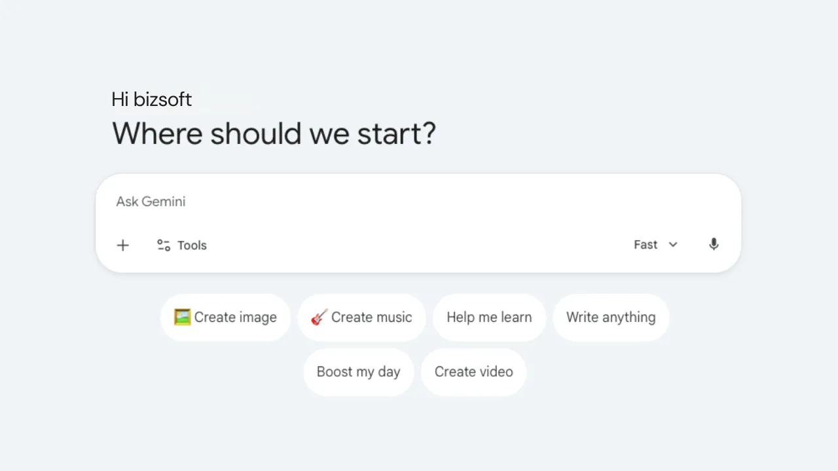The image size is (838, 471).
Task: Click the Hi bizsoft greeting text
Action: (x=151, y=99)
